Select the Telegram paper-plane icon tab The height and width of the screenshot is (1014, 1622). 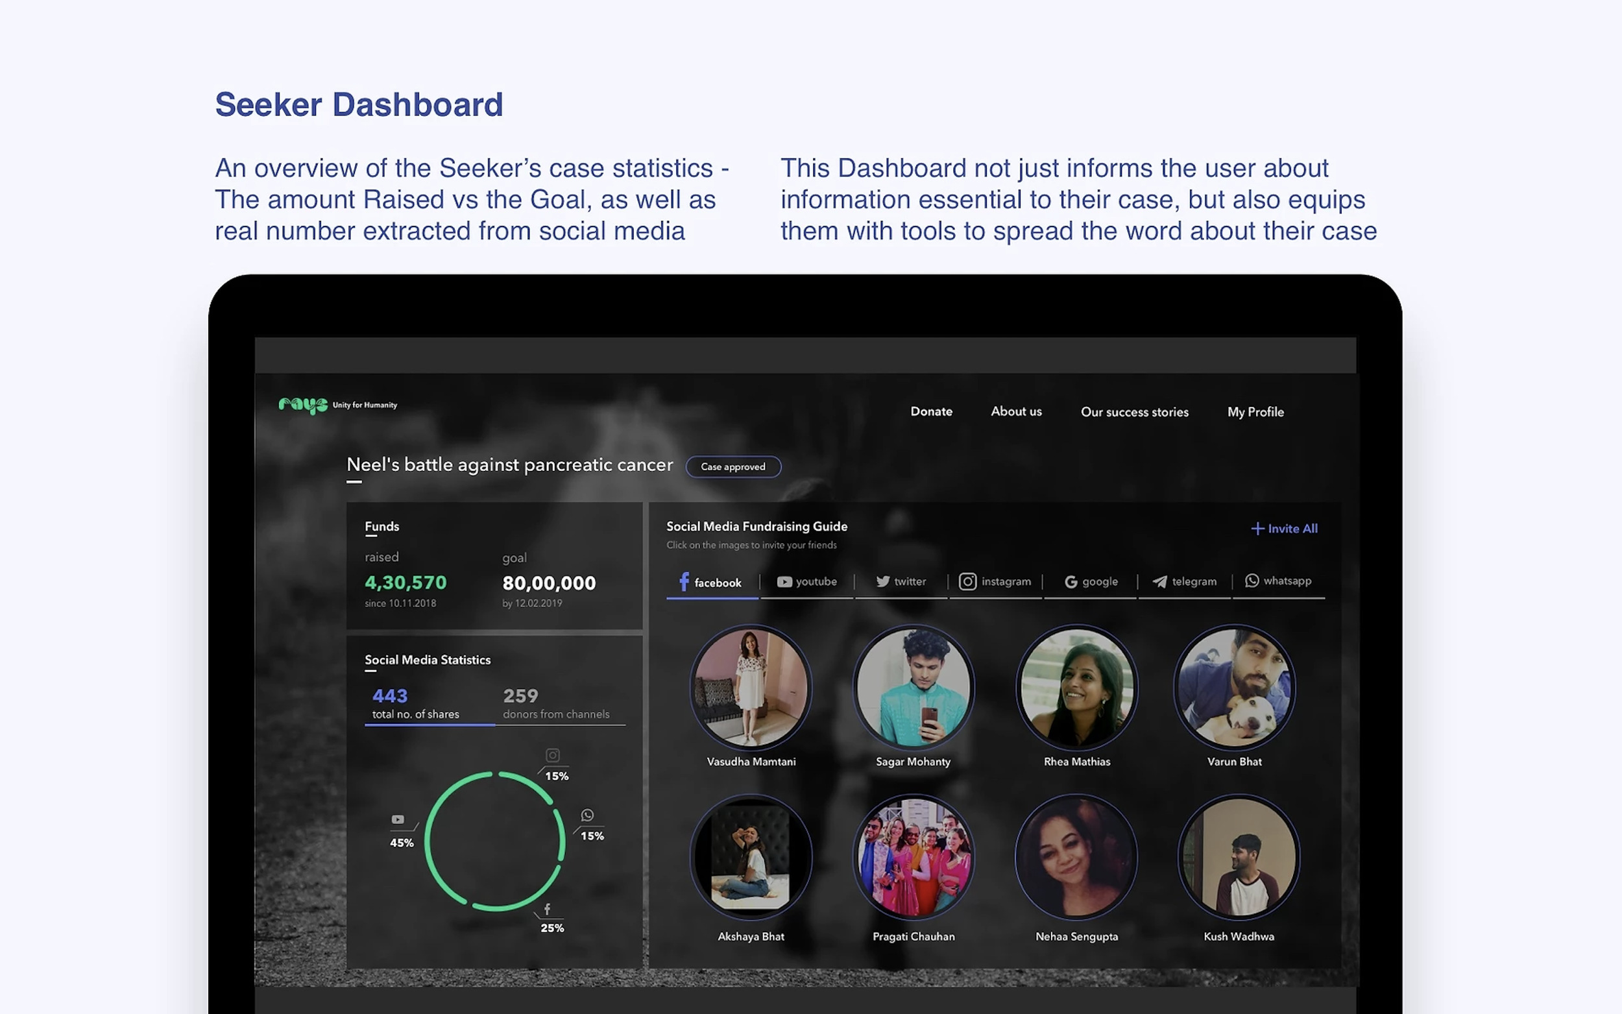pos(1159,581)
